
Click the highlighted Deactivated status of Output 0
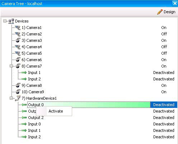click(164, 105)
